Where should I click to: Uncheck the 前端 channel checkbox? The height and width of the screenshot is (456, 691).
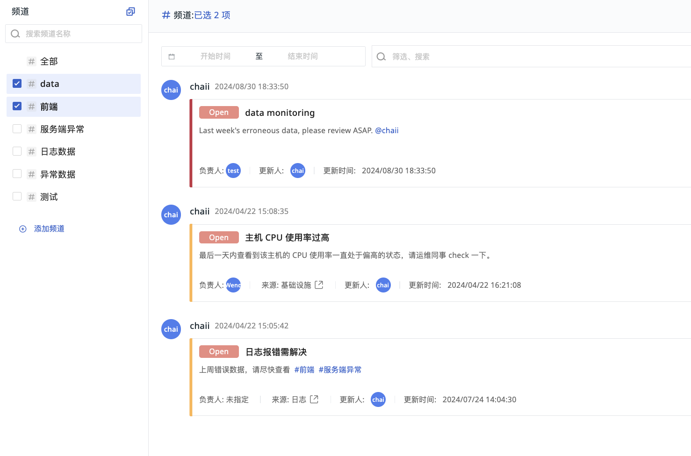17,106
